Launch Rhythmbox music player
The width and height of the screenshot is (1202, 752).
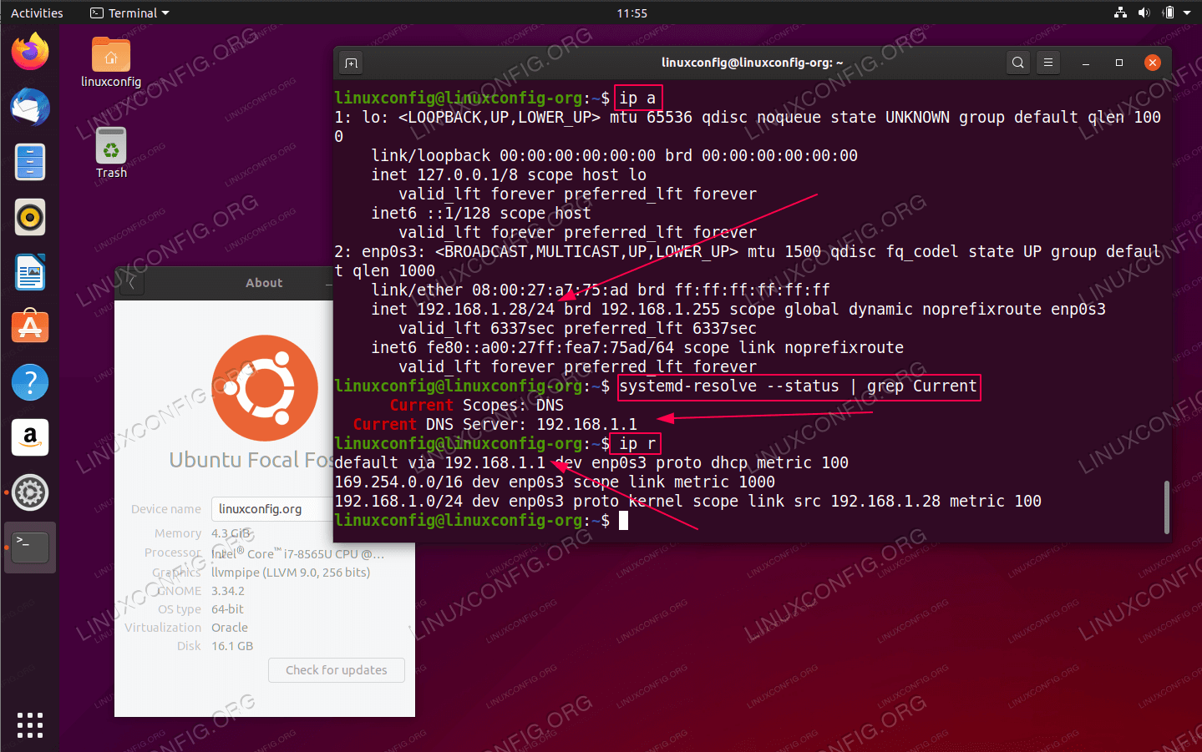[x=30, y=217]
